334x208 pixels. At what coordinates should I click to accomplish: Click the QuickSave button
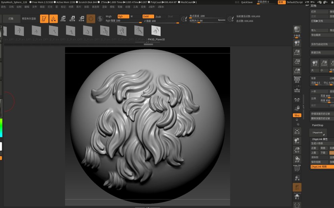[247, 2]
